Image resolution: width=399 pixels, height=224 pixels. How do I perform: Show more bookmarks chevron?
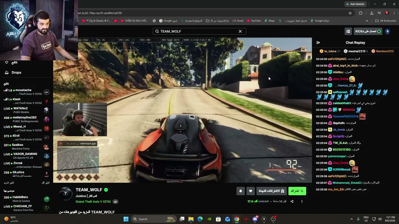[x=367, y=21]
